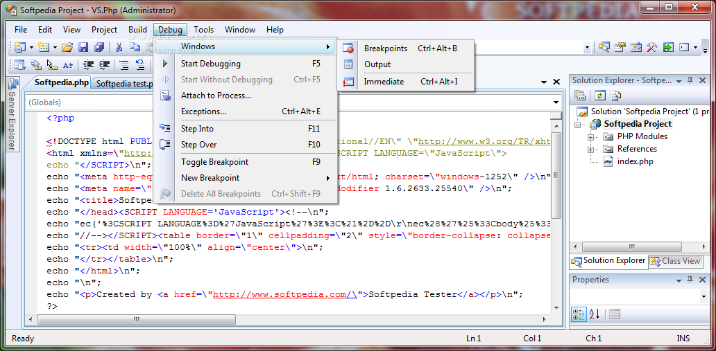Click the New Project toolbar icon
This screenshot has height=351, width=716.
coord(20,47)
